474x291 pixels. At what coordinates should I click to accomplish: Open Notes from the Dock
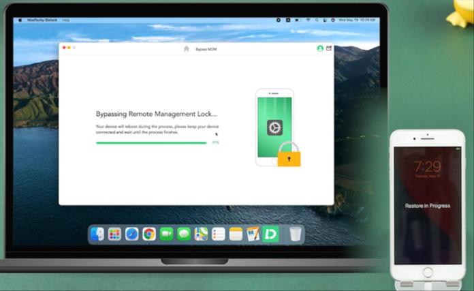pos(236,234)
